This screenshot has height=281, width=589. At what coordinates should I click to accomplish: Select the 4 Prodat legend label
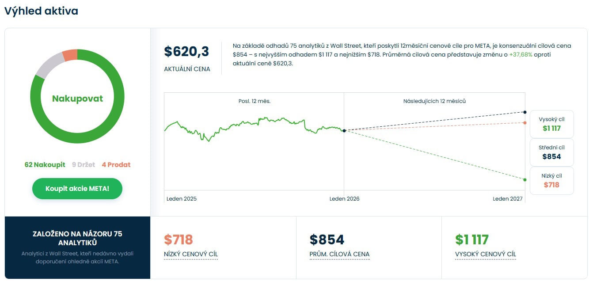click(116, 165)
